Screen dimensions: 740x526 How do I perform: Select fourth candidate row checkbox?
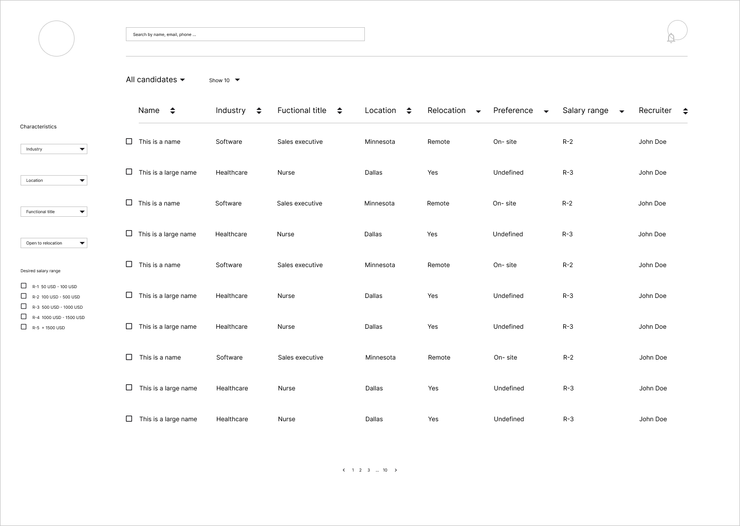click(x=129, y=233)
